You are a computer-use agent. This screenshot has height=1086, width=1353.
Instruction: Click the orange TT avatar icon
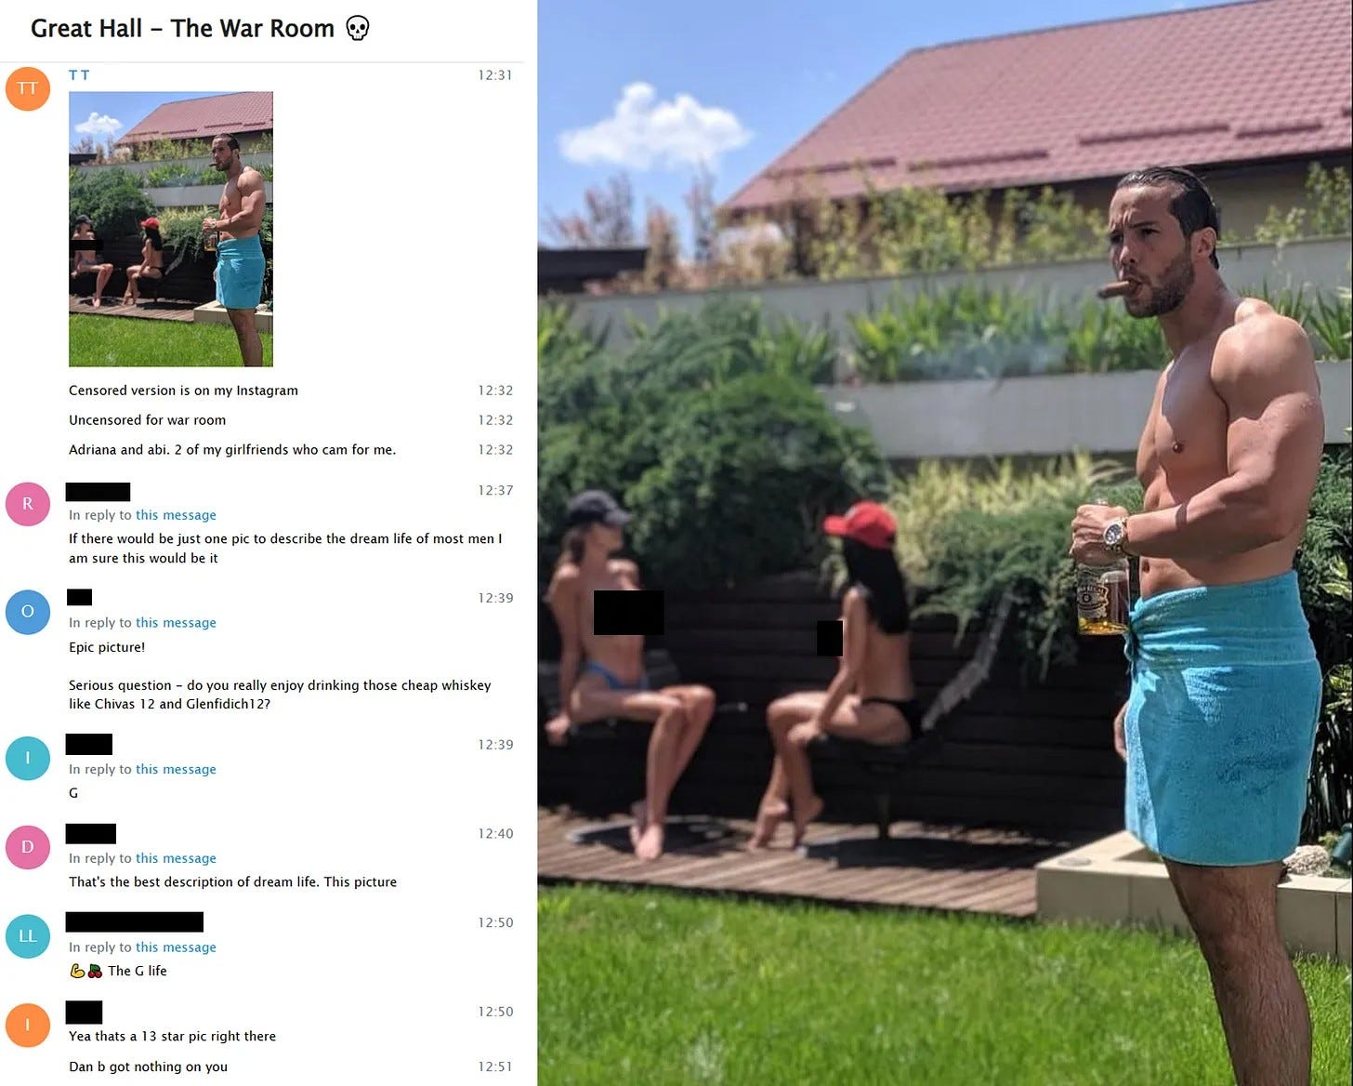28,88
